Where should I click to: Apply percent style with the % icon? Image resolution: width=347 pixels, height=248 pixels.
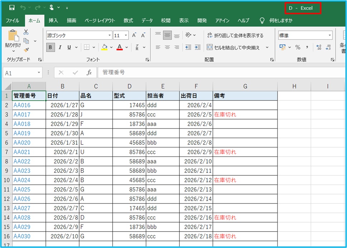click(298, 47)
